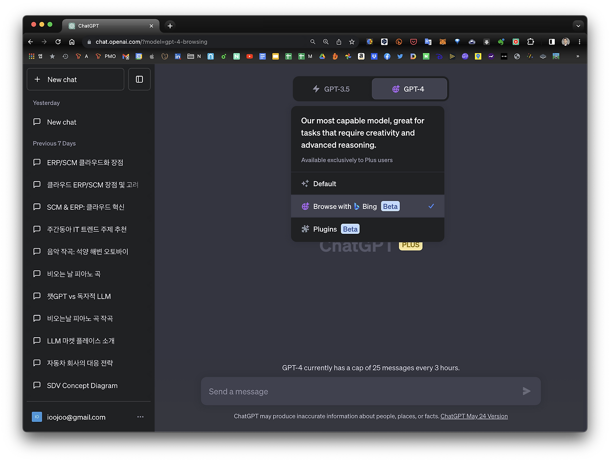This screenshot has height=462, width=610.
Task: Open the ChatGPT May 24 Version link
Action: point(474,416)
